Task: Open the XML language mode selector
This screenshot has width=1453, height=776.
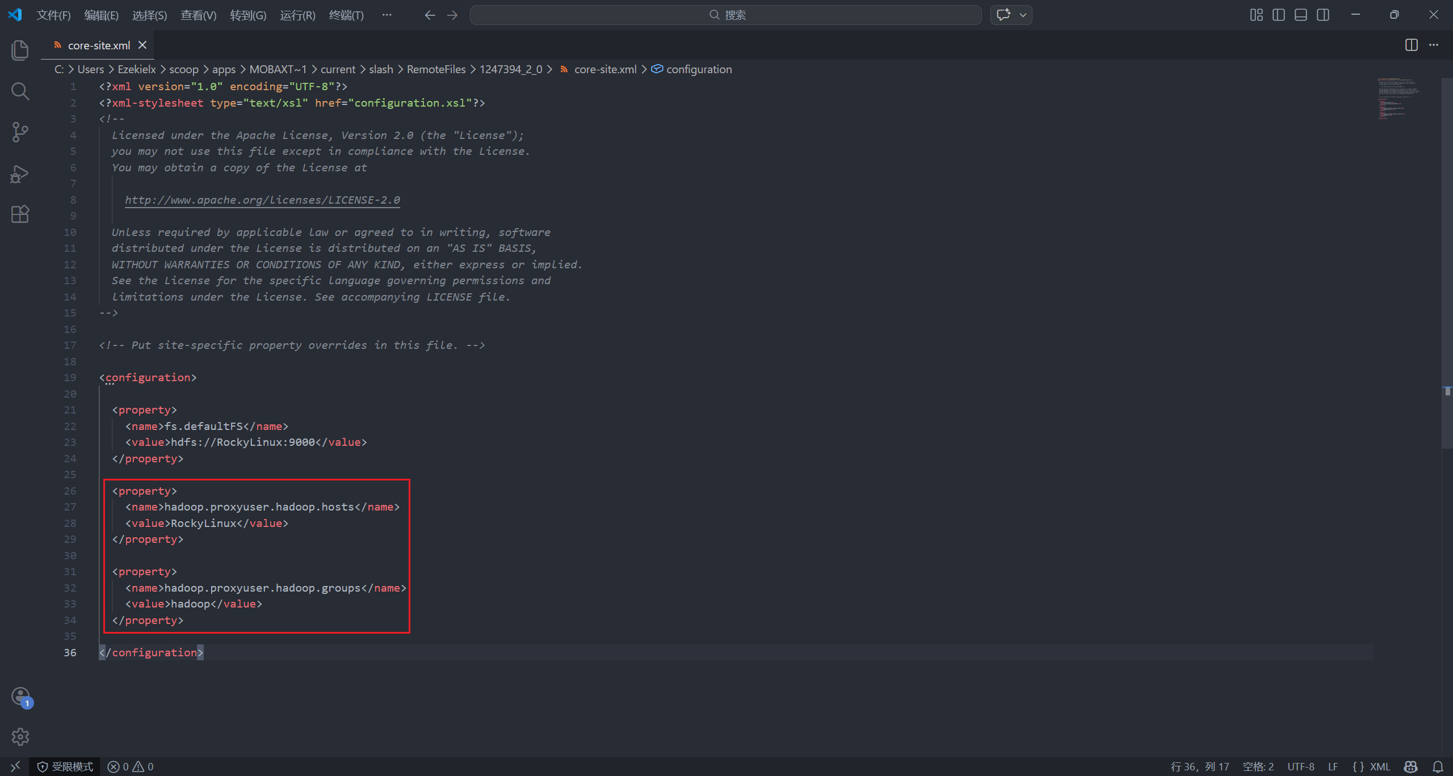Action: coord(1372,766)
